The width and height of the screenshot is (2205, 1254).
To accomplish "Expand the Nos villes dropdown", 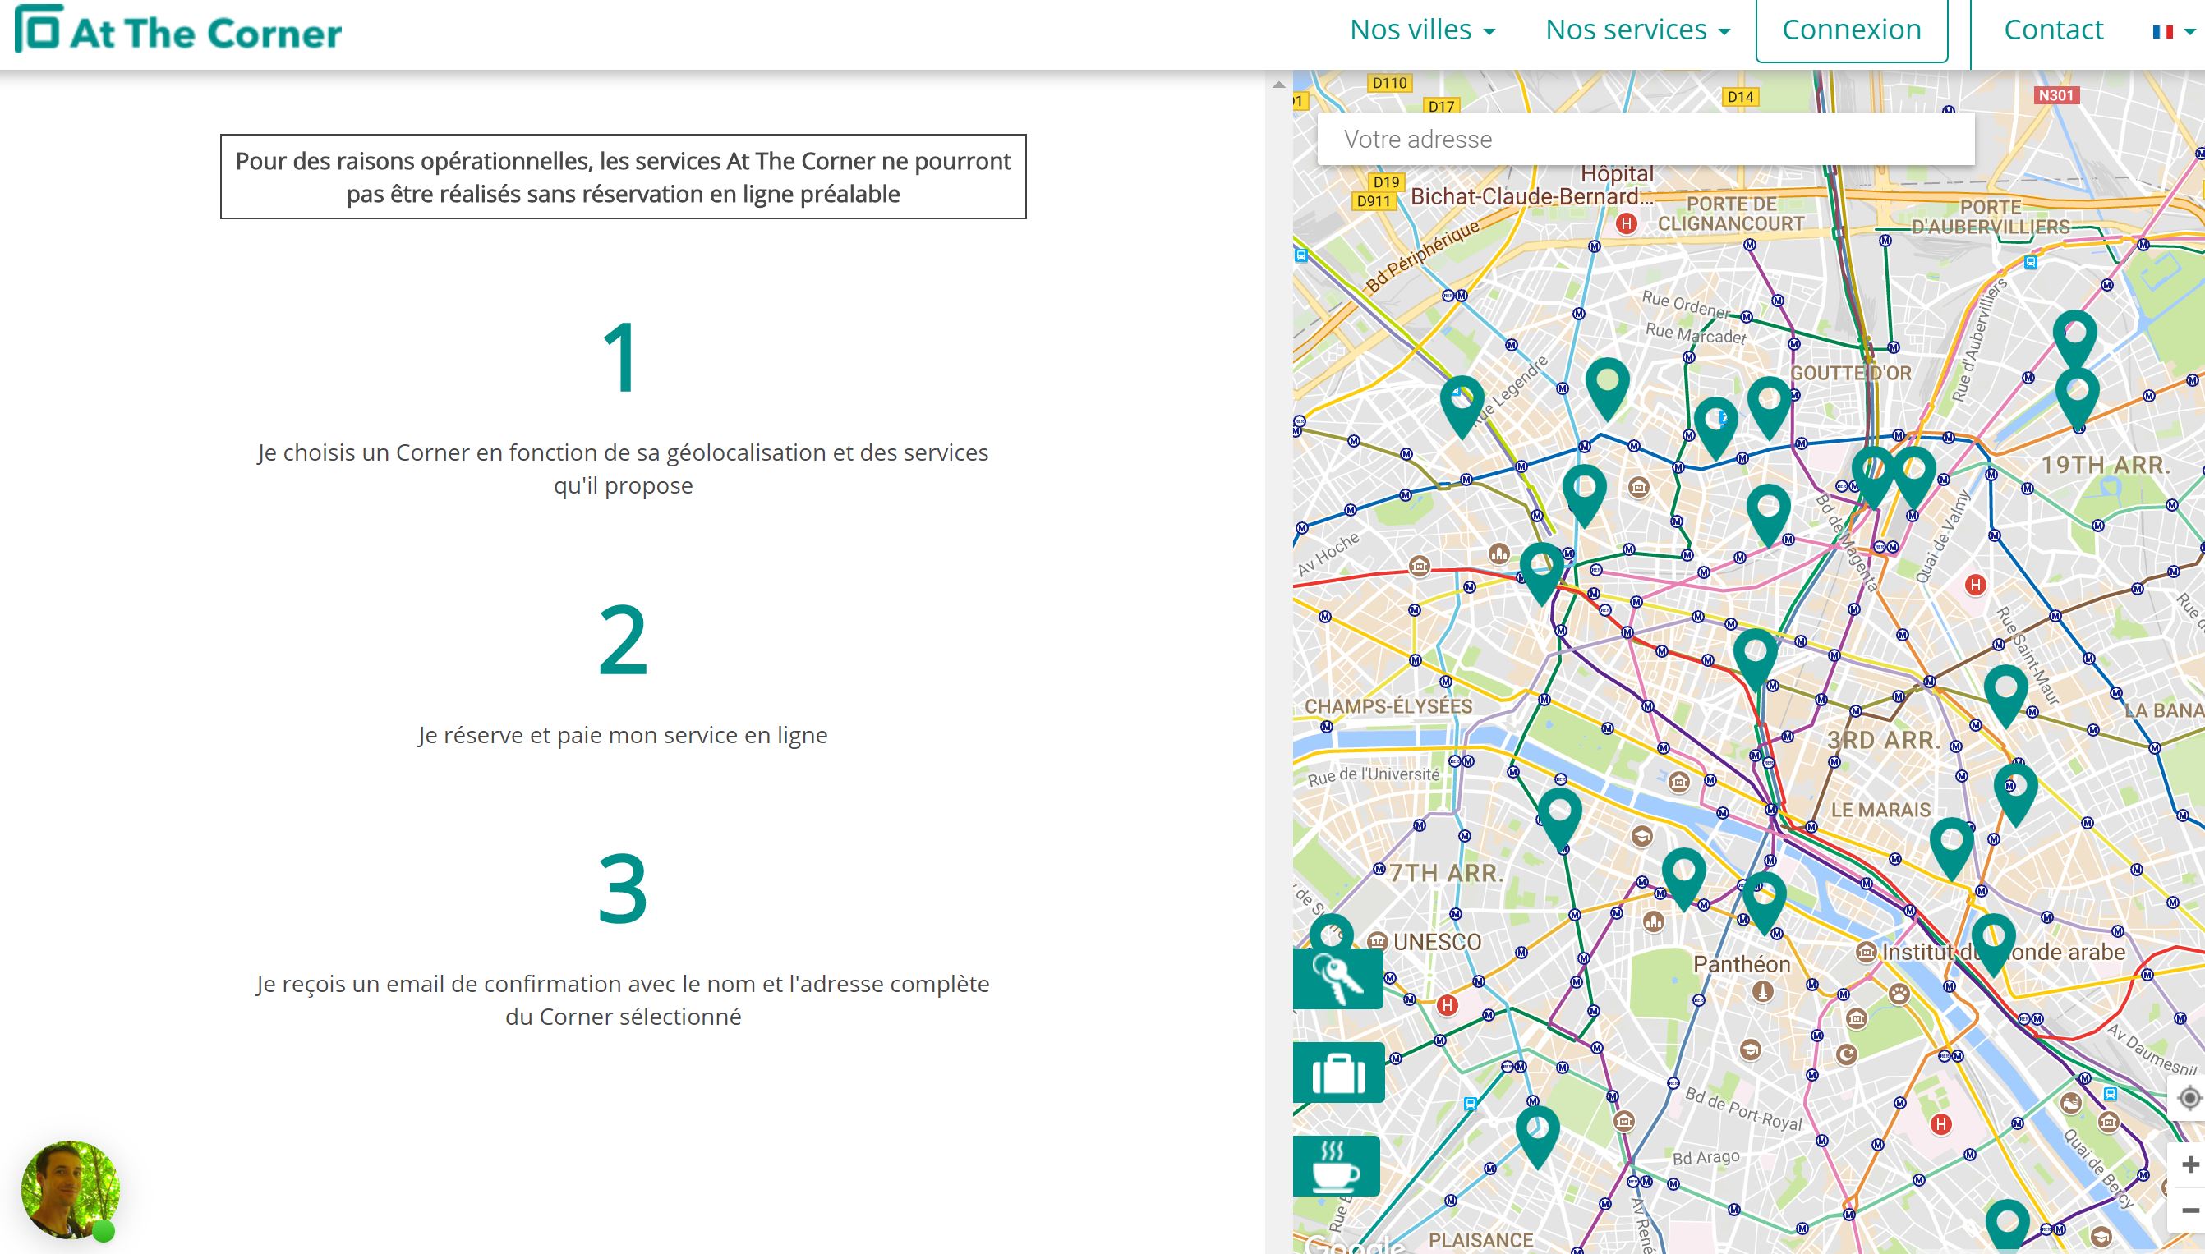I will 1422,30.
